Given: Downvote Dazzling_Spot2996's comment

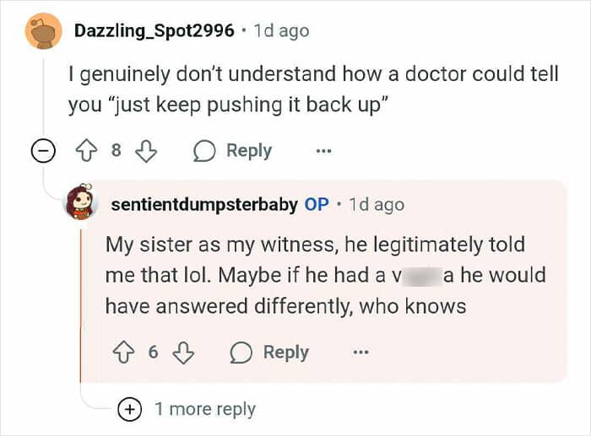Looking at the screenshot, I should click(147, 151).
